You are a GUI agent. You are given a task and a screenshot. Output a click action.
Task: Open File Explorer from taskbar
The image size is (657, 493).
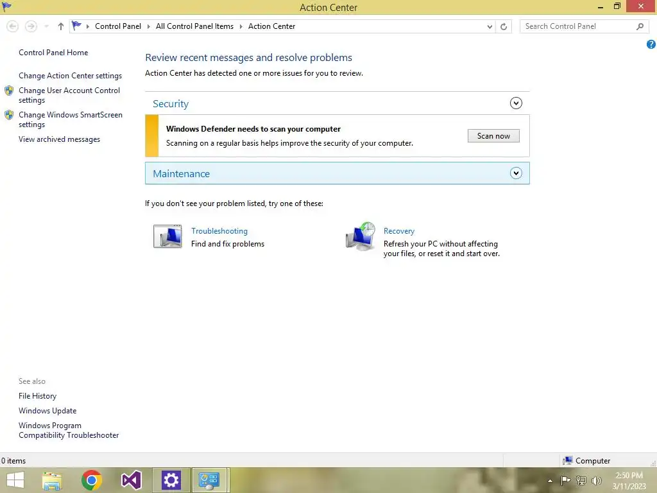[52, 480]
